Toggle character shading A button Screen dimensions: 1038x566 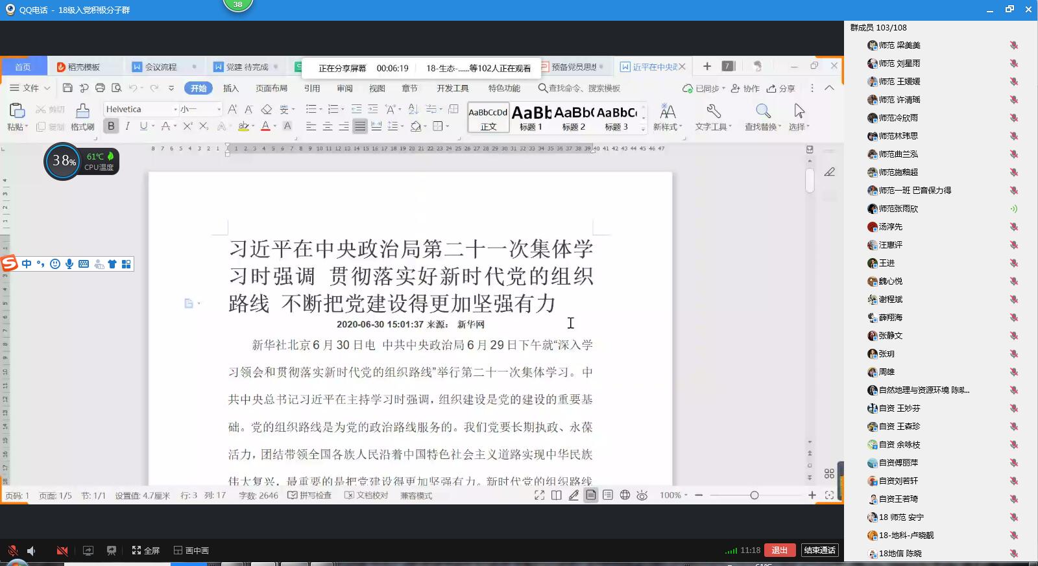click(287, 126)
